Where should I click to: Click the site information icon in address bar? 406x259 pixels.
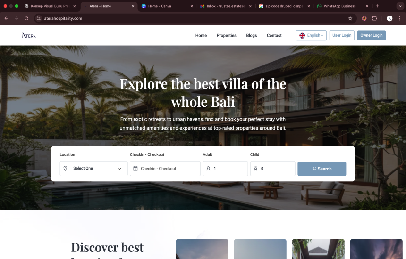39,18
